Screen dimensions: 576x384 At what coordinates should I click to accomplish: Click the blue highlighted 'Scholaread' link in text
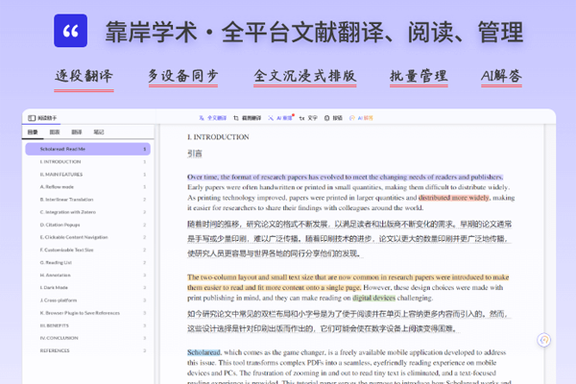205,352
